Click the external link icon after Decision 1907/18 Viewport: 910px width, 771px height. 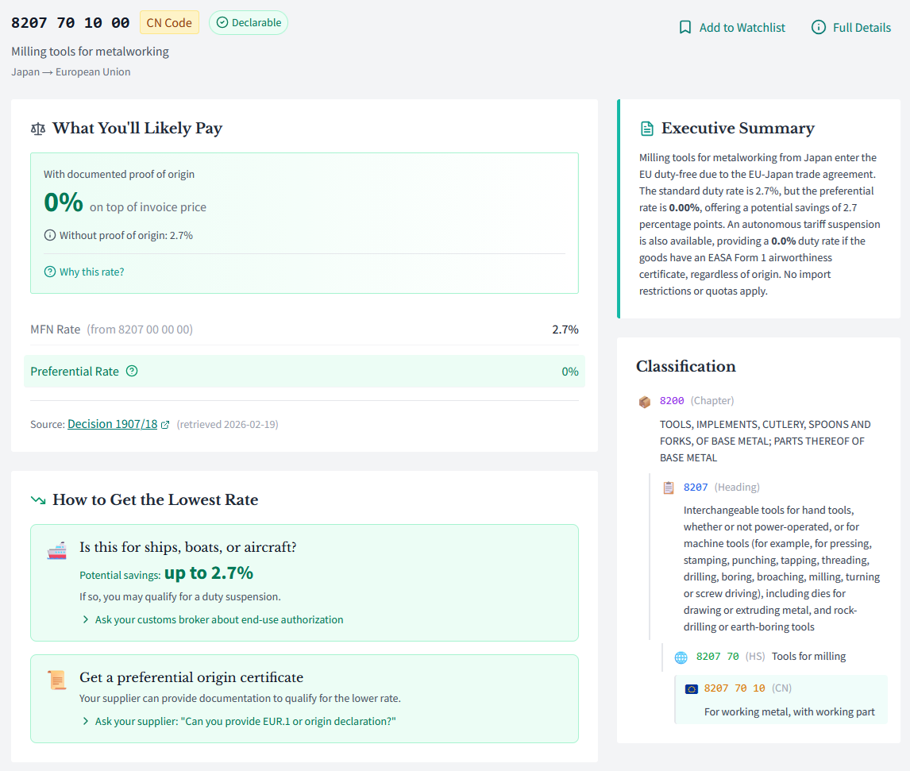(165, 425)
